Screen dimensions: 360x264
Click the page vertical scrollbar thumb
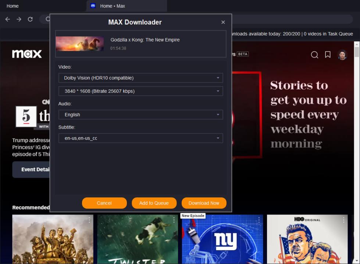(x=357, y=52)
